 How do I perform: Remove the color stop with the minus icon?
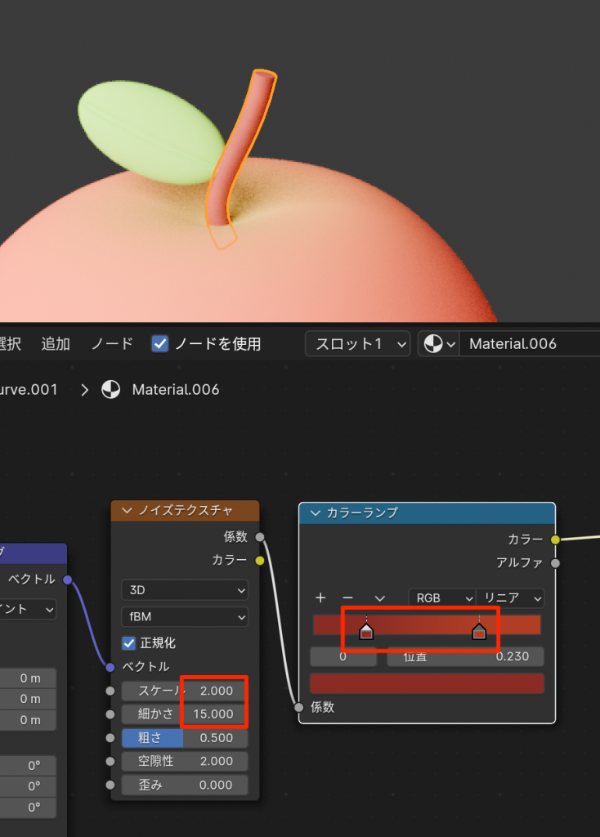(x=347, y=598)
